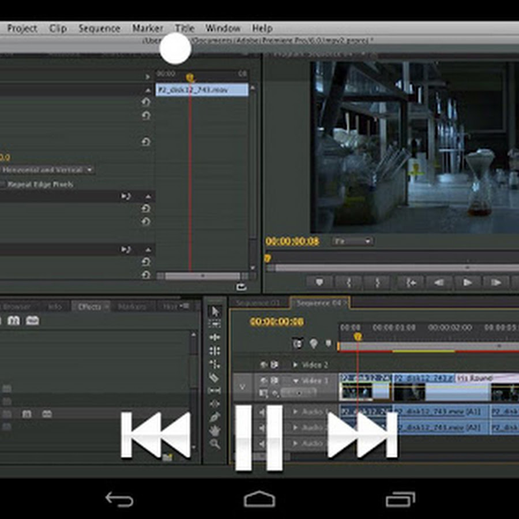Open Android recent apps view
The height and width of the screenshot is (519, 519).
coord(400,499)
